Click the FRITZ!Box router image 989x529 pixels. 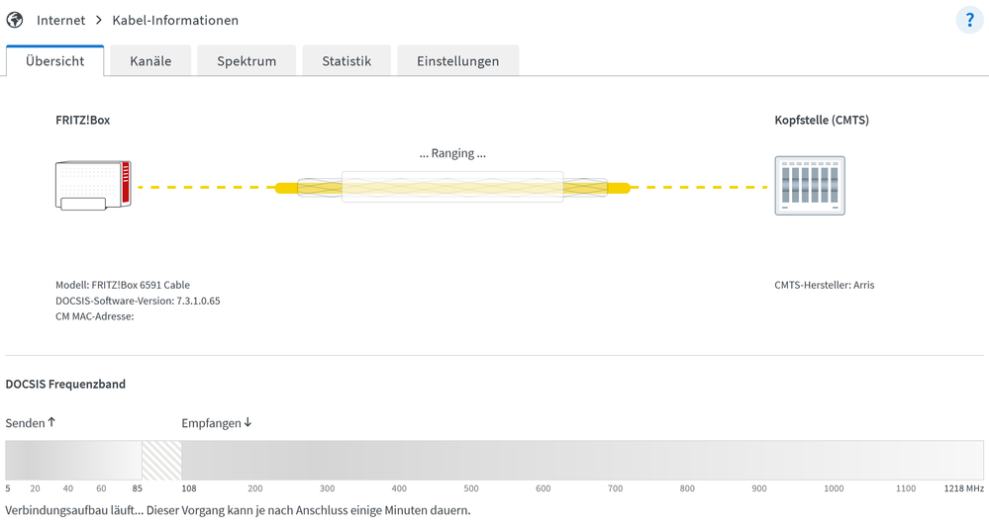point(93,185)
